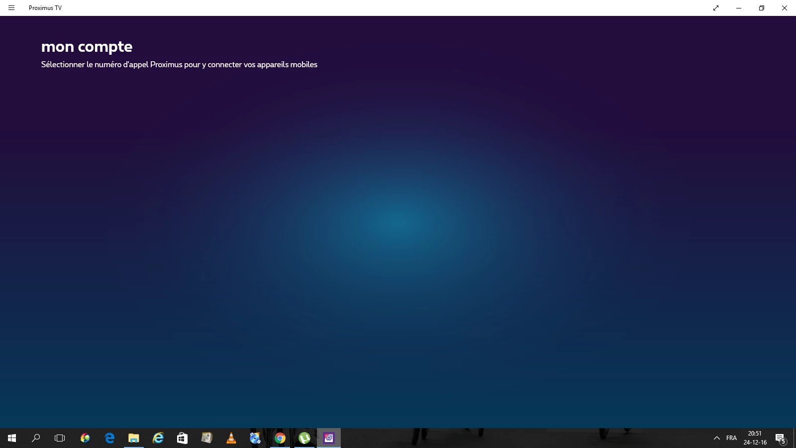The height and width of the screenshot is (448, 796).
Task: Open the hamburger menu in Proximus TV
Action: pyautogui.click(x=11, y=8)
